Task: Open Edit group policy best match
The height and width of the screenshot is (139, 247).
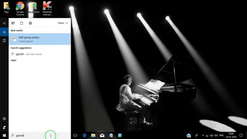Action: (x=40, y=39)
